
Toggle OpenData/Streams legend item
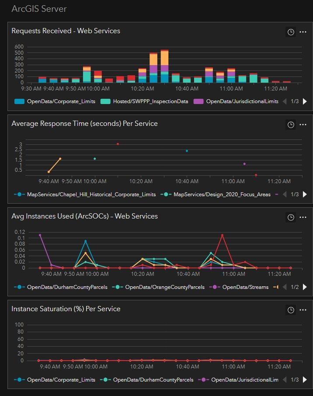pos(239,287)
